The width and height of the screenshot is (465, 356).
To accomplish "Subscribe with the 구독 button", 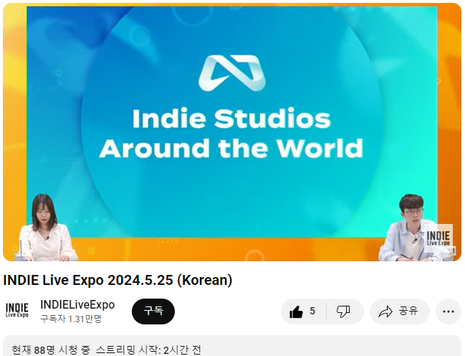I will pos(153,311).
